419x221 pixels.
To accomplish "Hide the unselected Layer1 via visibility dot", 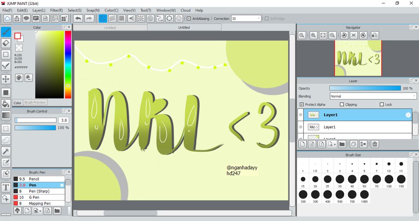I will click(301, 127).
